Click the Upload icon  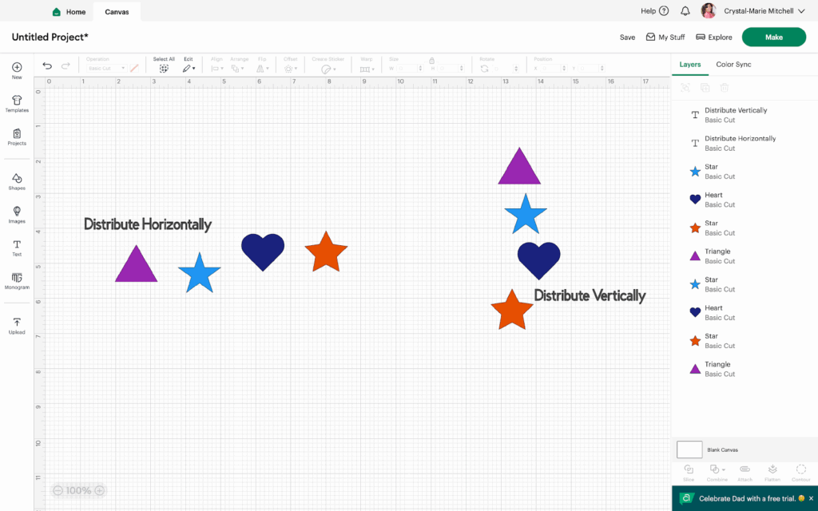tap(17, 322)
